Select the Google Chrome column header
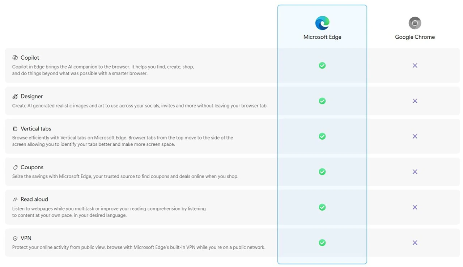 tap(415, 37)
